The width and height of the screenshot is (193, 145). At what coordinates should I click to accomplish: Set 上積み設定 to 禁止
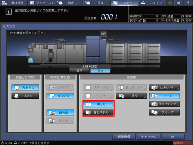pyautogui.click(x=100, y=71)
